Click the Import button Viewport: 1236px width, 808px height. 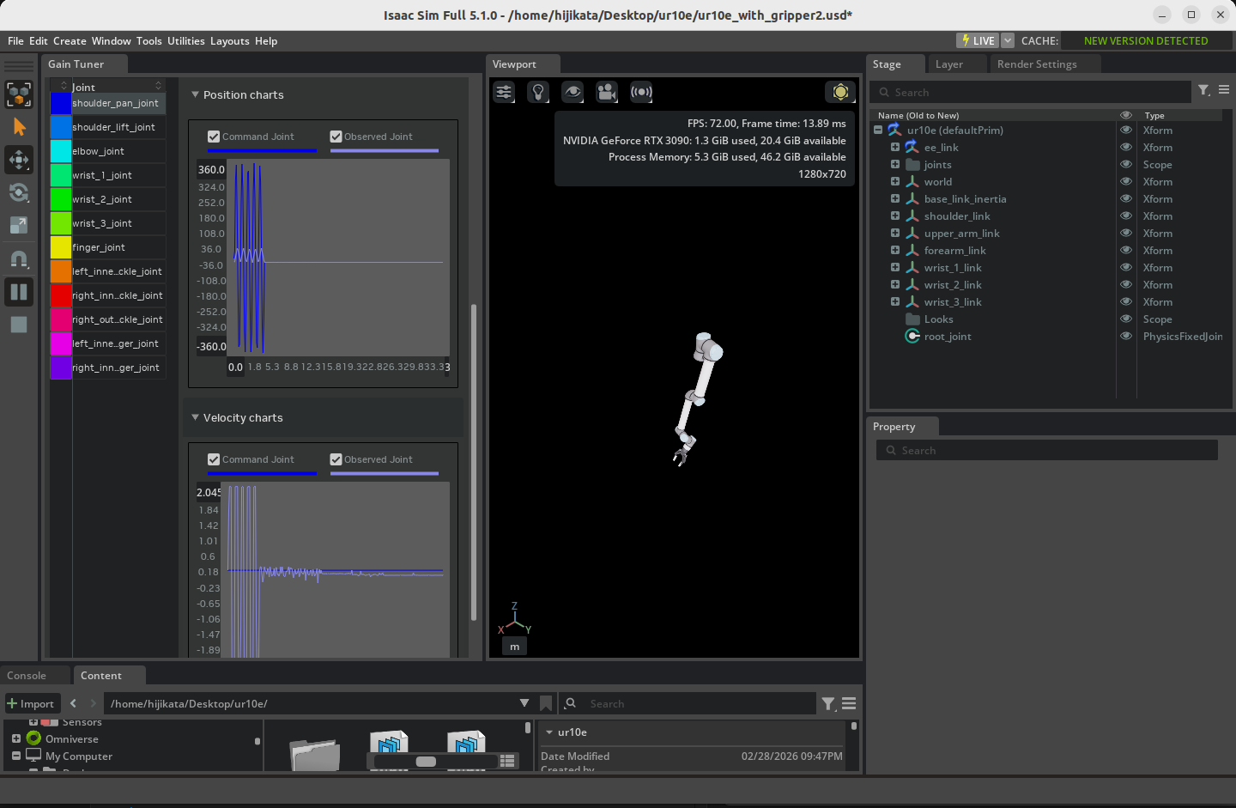point(32,703)
